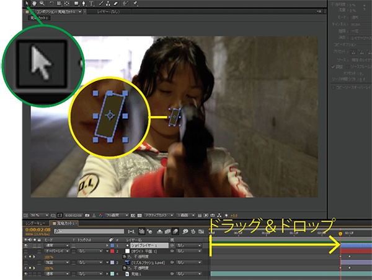Select the Hand tool
This screenshot has height=280, width=372.
(34, 3)
